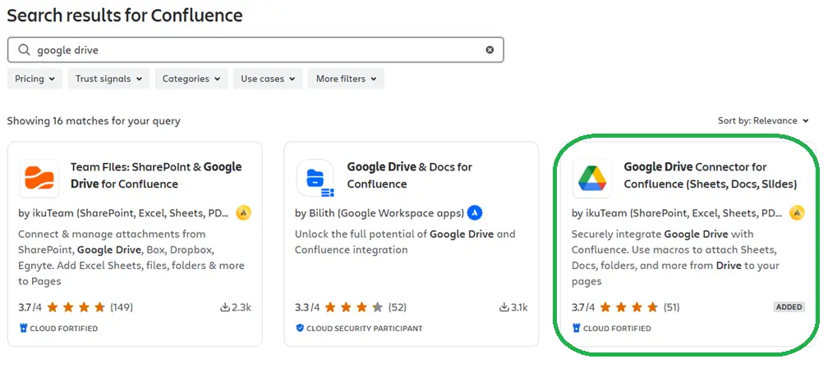This screenshot has width=828, height=368.
Task: Click 'Securely integrate Google Drive' description
Action: 675,258
